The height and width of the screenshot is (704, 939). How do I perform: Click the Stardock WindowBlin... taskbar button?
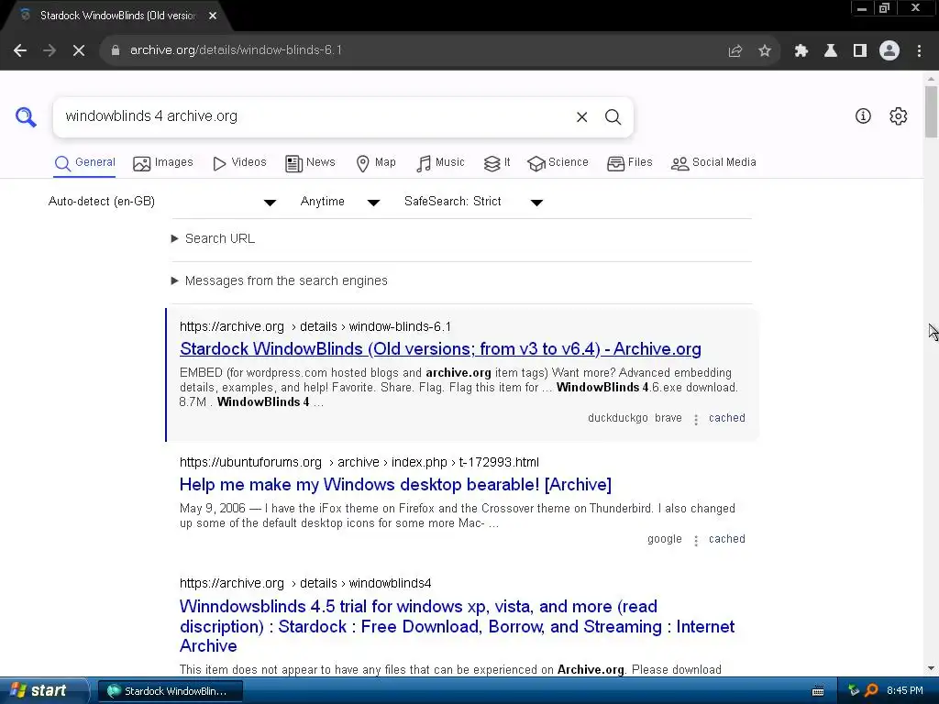[x=170, y=691]
